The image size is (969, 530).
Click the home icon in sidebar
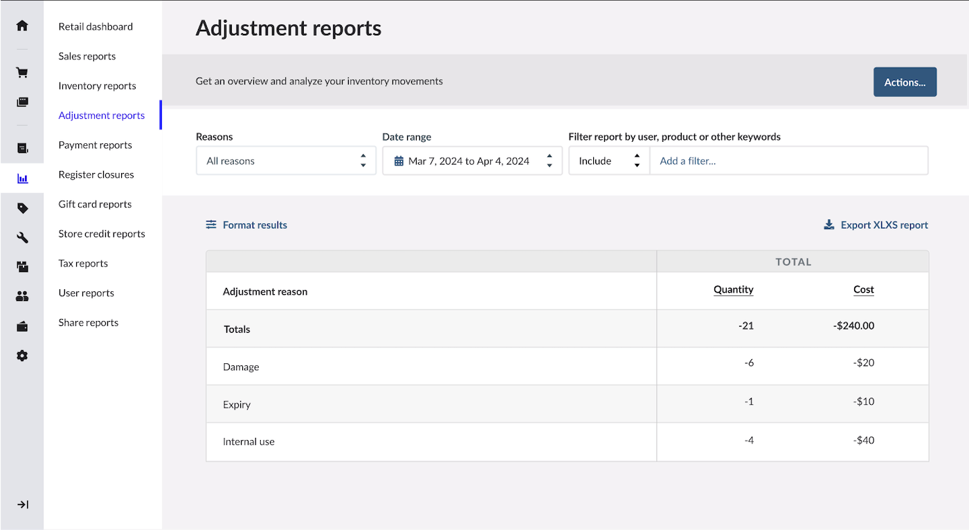[x=22, y=26]
